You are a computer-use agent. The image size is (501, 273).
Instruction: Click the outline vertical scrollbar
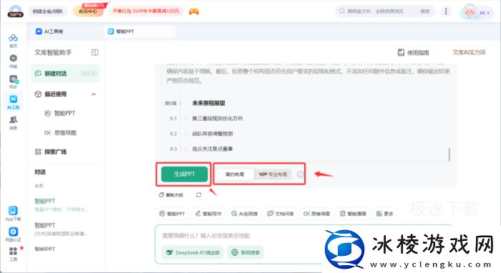449,154
